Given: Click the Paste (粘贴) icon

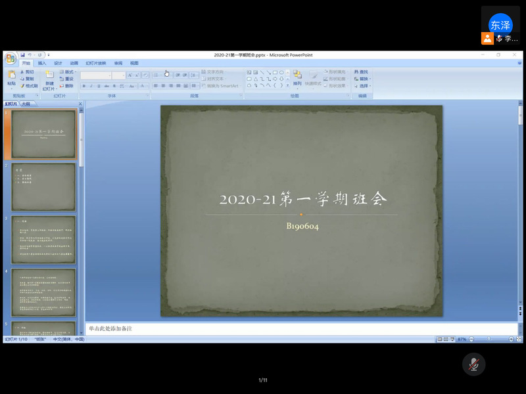Looking at the screenshot, I should click(x=11, y=79).
